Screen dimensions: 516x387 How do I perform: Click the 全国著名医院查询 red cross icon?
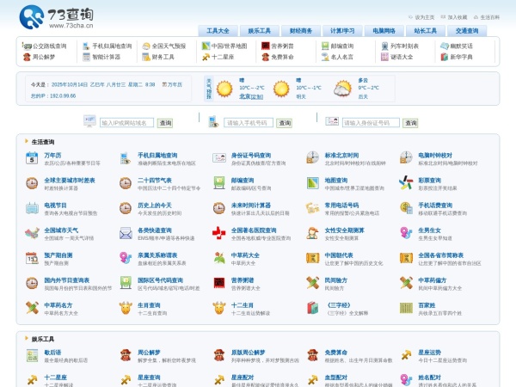pos(218,233)
